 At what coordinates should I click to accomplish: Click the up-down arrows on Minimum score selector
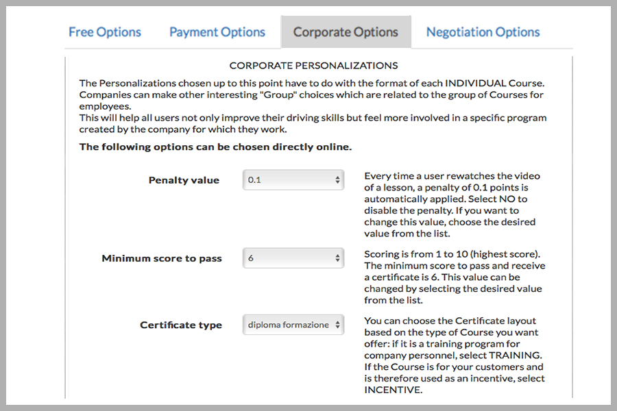pos(337,258)
